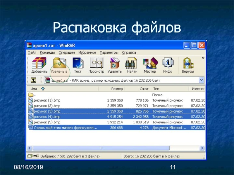Open the Файл menu
The height and width of the screenshot is (175, 234).
[32, 52]
